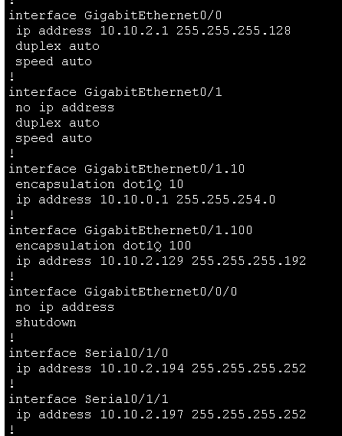Click the 'interface Serial0/1/0' line
This screenshot has height=436, width=342.
click(88, 353)
